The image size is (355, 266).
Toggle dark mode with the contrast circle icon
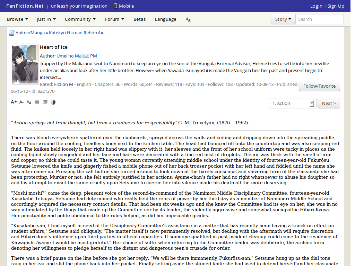click(x=53, y=102)
